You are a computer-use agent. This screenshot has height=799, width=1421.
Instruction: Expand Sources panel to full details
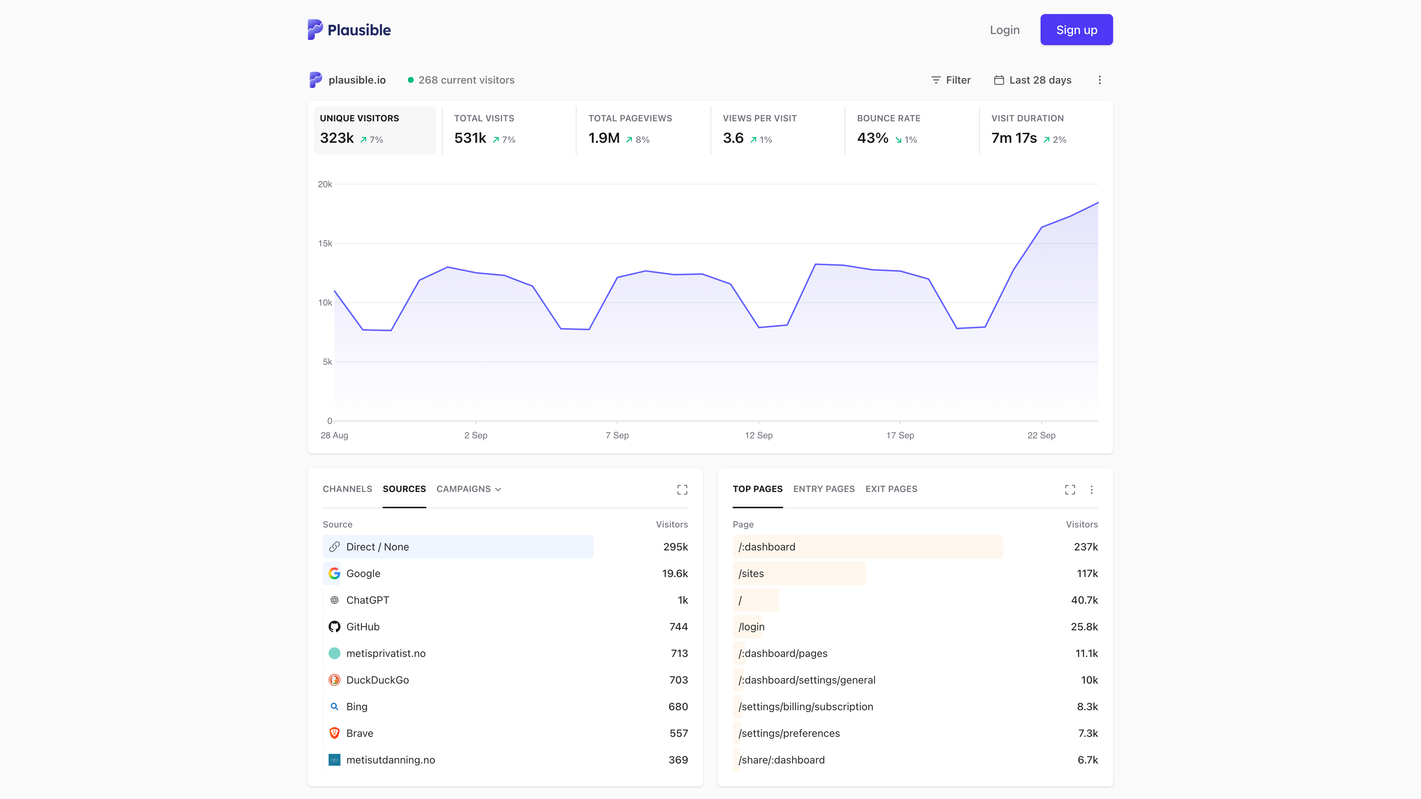point(682,490)
